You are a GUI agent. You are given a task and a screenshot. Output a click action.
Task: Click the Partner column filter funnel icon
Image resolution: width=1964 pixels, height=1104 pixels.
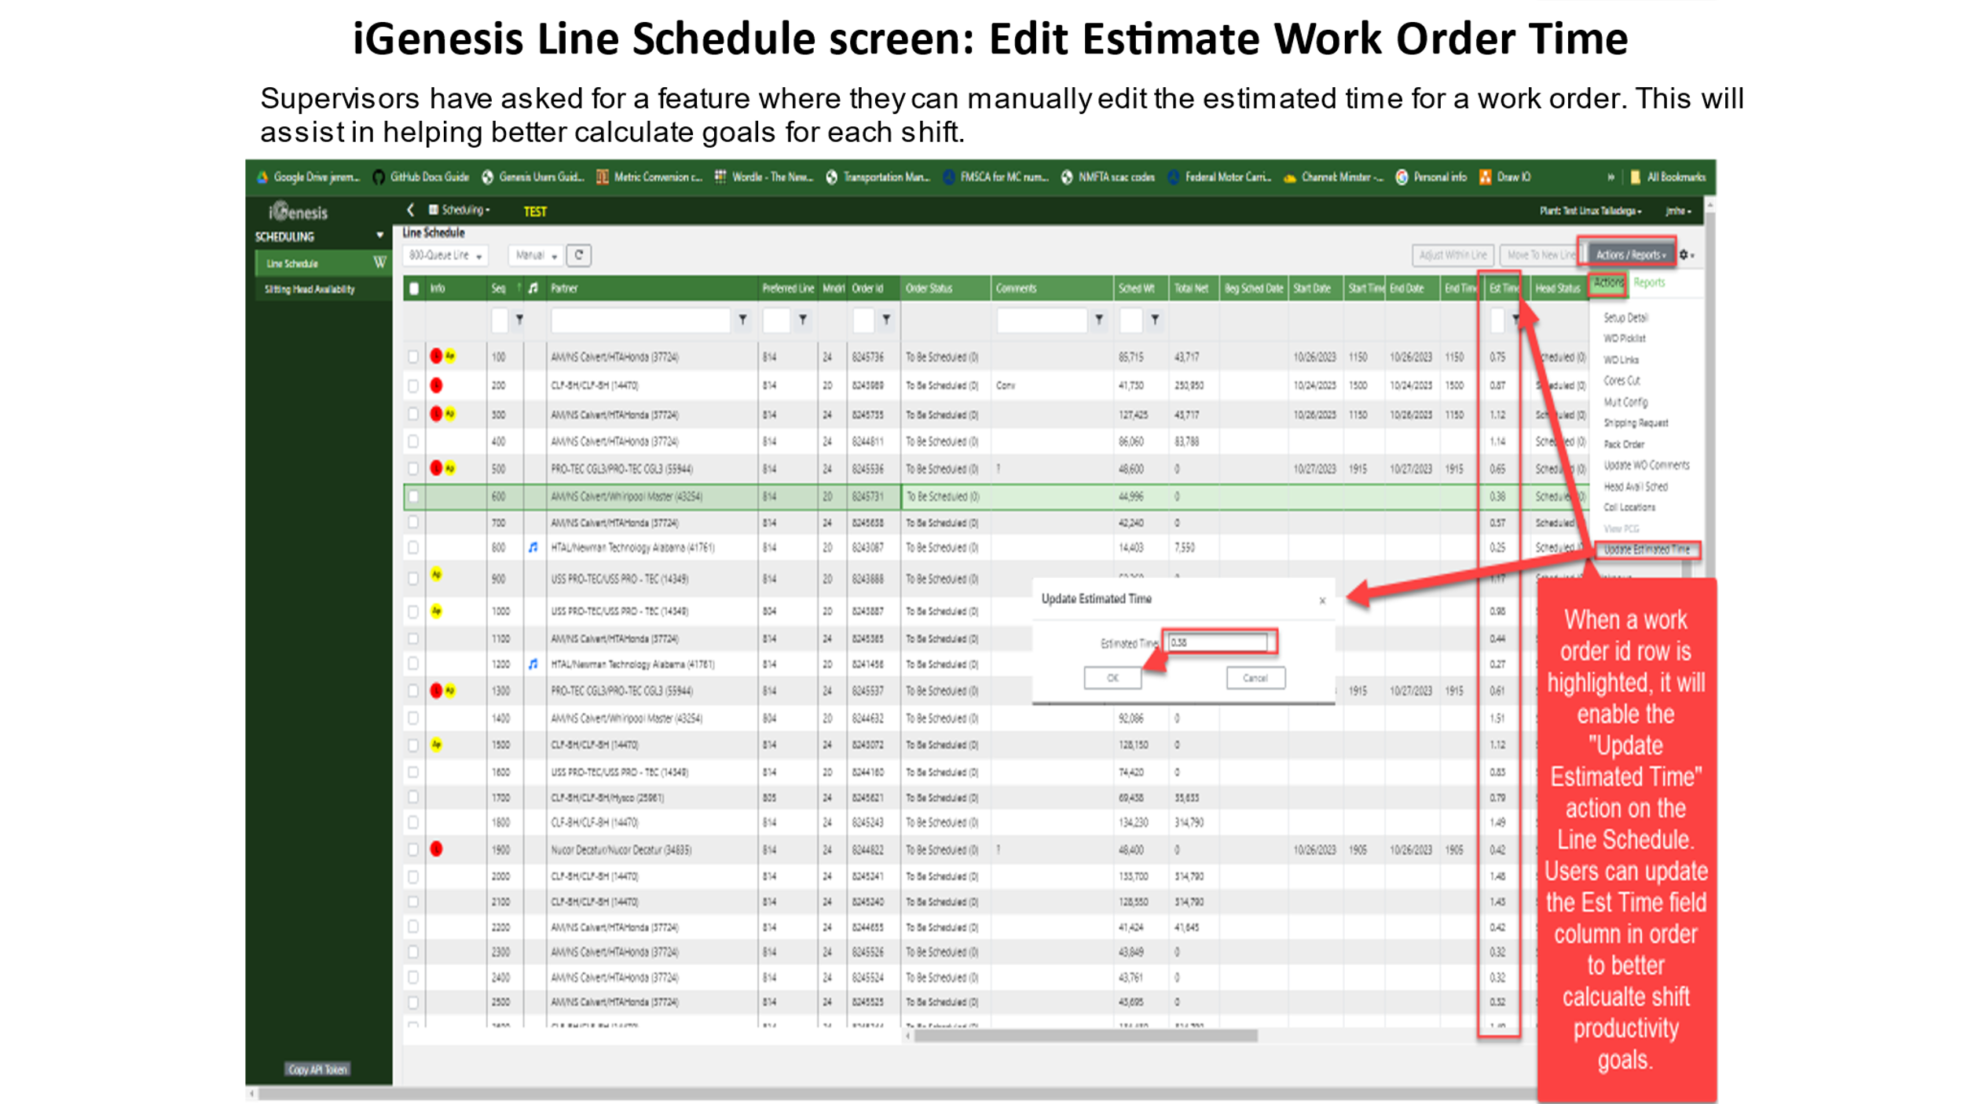(x=742, y=320)
